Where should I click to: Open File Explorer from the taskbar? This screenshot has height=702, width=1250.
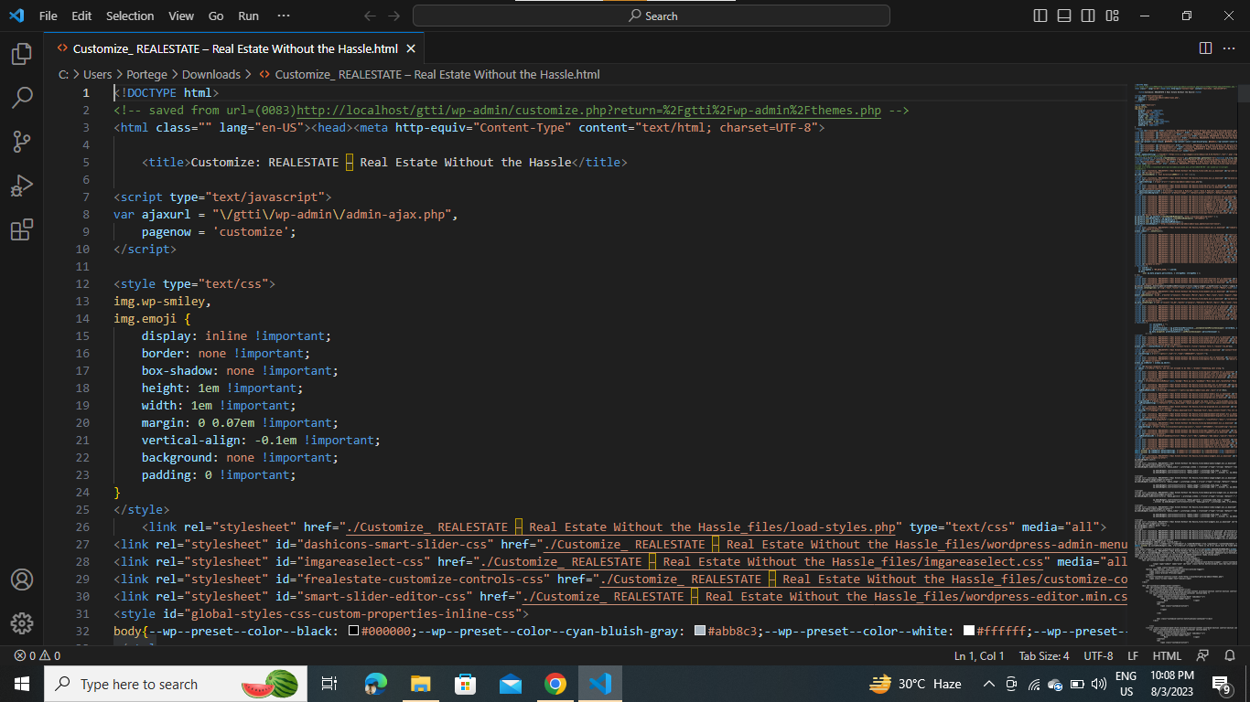pyautogui.click(x=420, y=684)
